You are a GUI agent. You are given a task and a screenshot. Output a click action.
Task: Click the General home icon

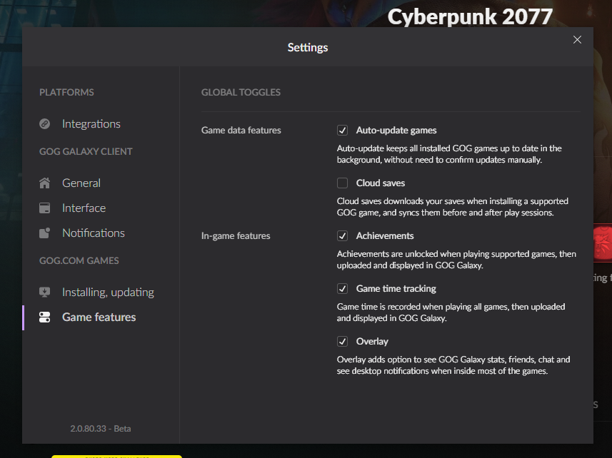(x=44, y=183)
